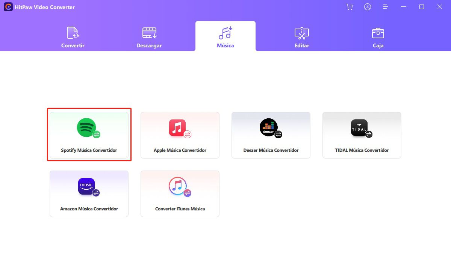The height and width of the screenshot is (278, 451).
Task: Click the Apple Música Convertidor label
Action: click(x=180, y=150)
